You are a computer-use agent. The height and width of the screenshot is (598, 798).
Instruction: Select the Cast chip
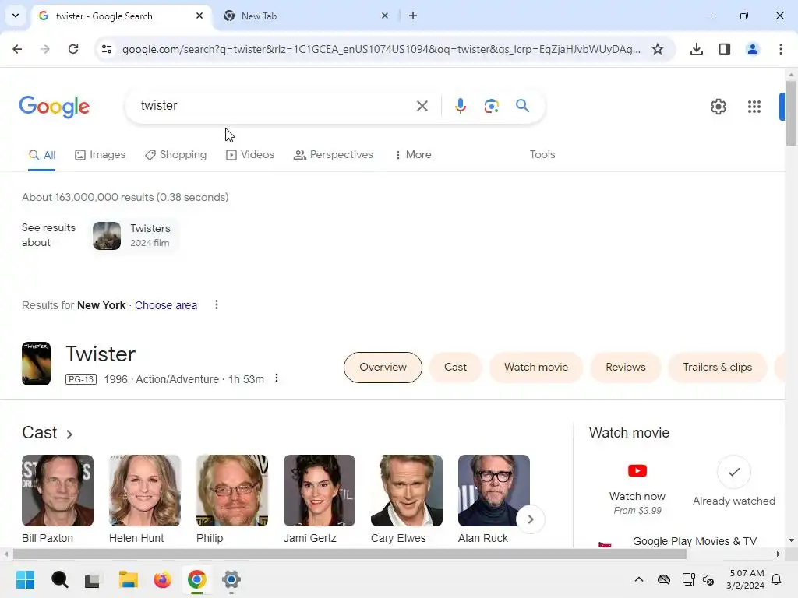[455, 368]
